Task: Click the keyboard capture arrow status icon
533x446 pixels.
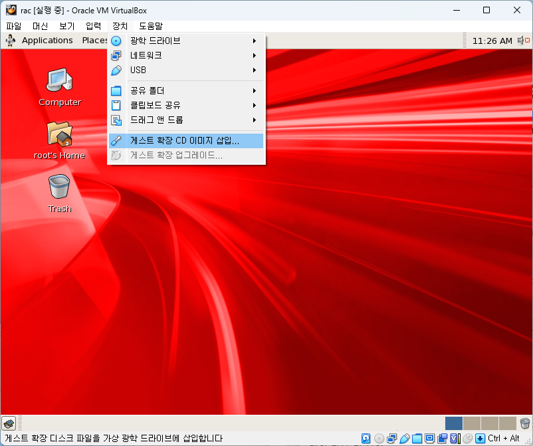Action: click(480, 439)
